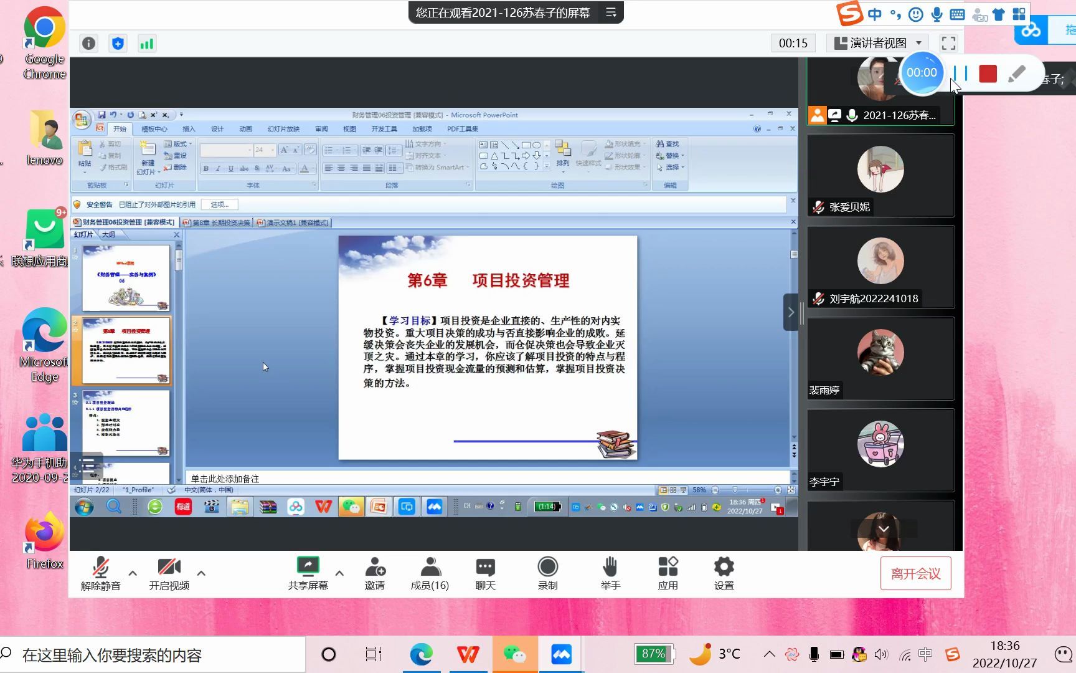Start the meeting recording (录制)

pyautogui.click(x=547, y=572)
